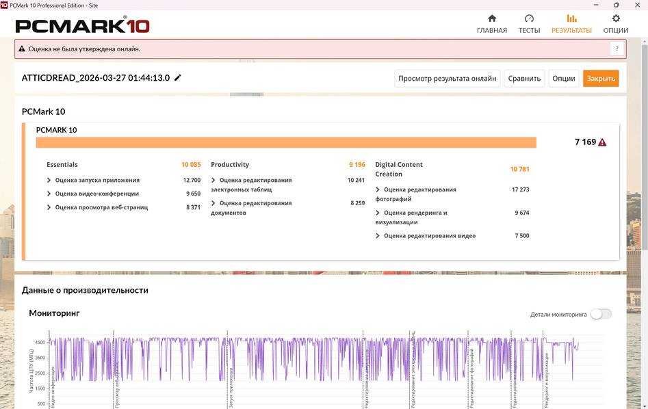Open the Tests gauge icon (ТЕСТЫ)

click(529, 19)
